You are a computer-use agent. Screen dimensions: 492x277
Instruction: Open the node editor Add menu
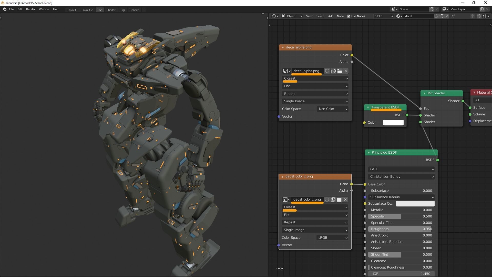tap(331, 16)
